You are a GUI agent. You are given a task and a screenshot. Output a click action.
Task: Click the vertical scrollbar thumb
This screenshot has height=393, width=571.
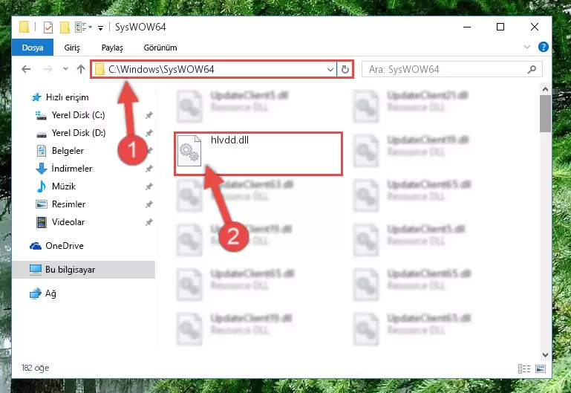(x=545, y=114)
